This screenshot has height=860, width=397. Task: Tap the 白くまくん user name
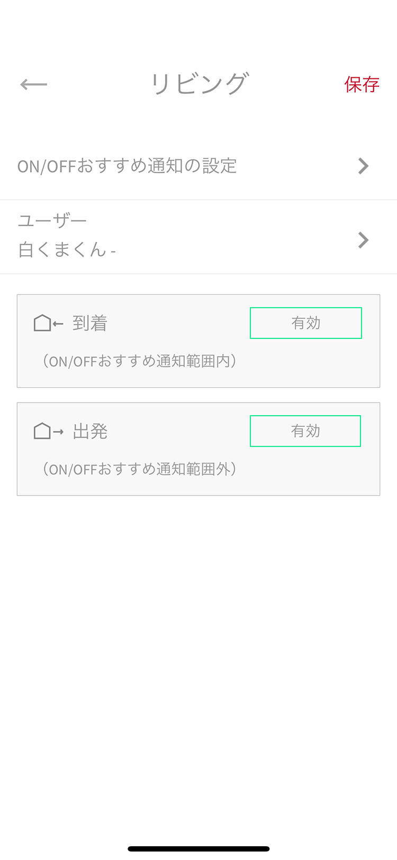point(62,249)
